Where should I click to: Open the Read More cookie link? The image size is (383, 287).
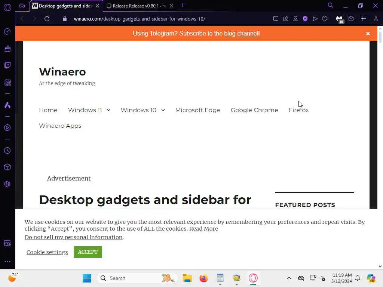(203, 229)
